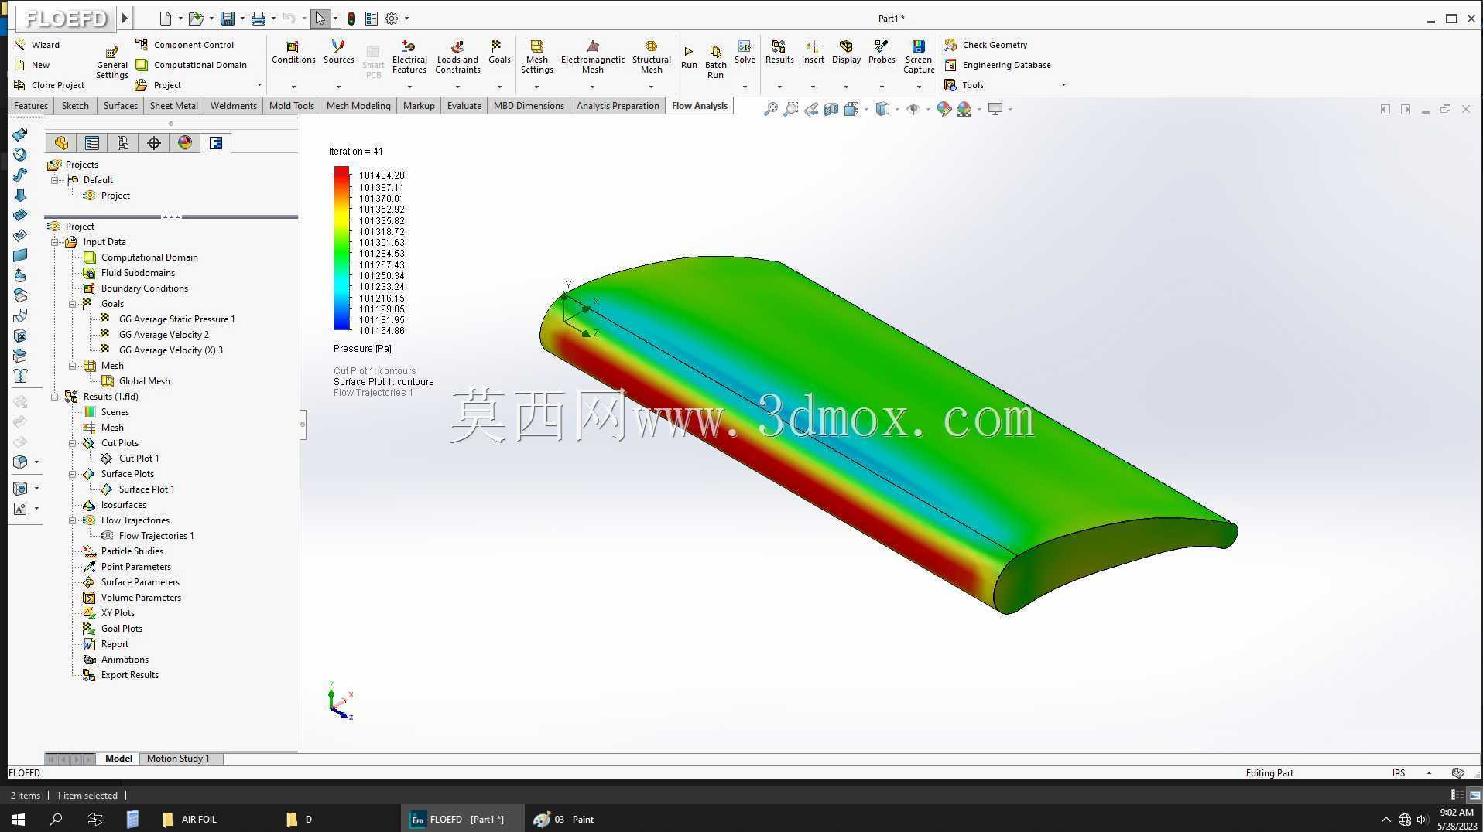1483x832 pixels.
Task: Click Boundary Conditions in tree
Action: tap(144, 288)
